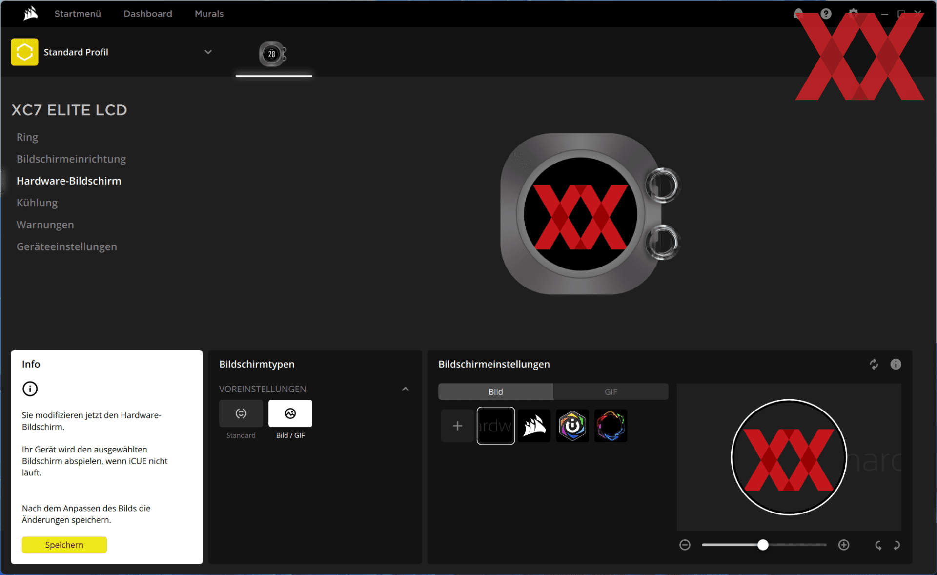Image resolution: width=937 pixels, height=575 pixels.
Task: Open the Ring section
Action: tap(27, 137)
